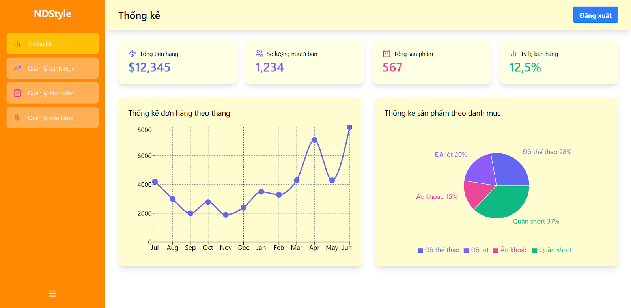Click the Apr peak data point on the chart
This screenshot has width=631, height=308.
(314, 140)
